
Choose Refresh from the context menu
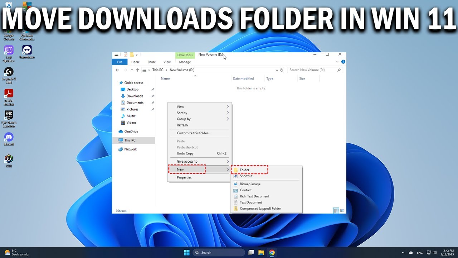(200, 125)
